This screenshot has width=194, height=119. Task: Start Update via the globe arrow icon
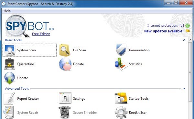(9, 78)
